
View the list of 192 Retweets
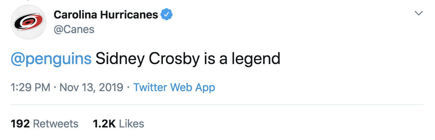coord(44,123)
